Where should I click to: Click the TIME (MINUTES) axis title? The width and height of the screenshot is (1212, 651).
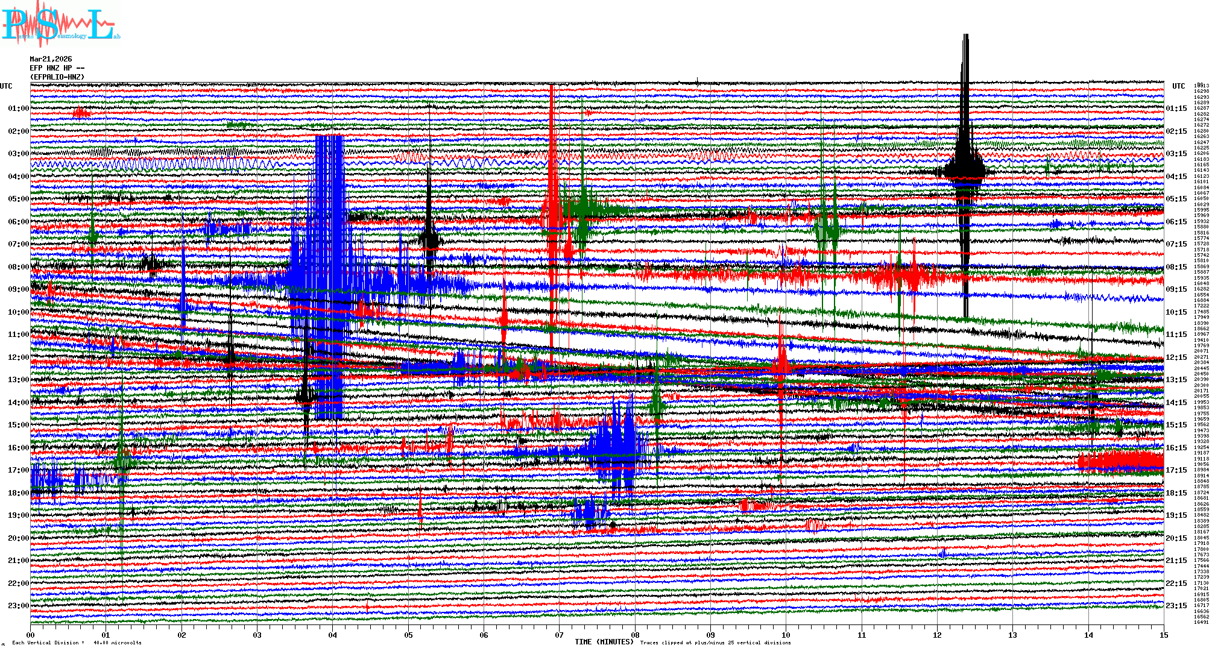pos(604,642)
